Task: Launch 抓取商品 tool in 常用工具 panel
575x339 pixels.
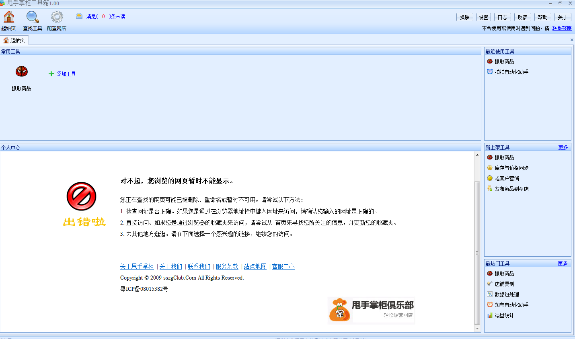Action: (21, 71)
